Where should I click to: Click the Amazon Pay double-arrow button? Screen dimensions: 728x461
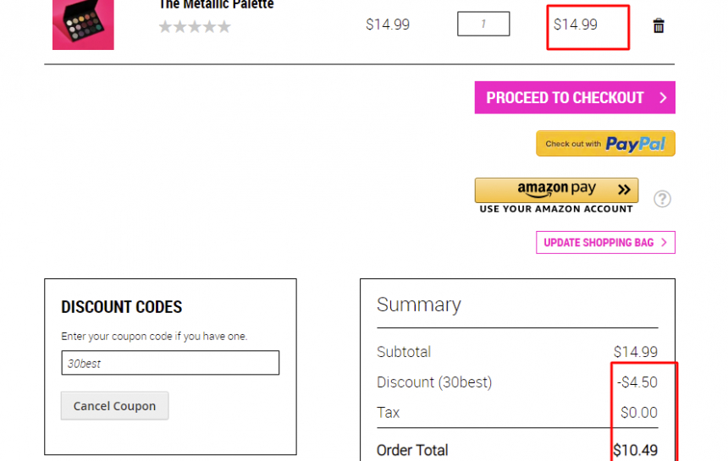[624, 189]
